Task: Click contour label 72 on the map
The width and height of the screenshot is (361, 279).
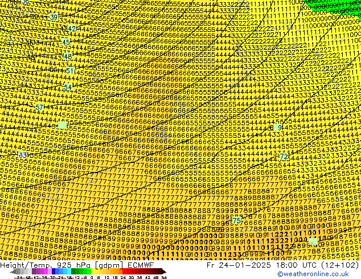Action: 284,157
